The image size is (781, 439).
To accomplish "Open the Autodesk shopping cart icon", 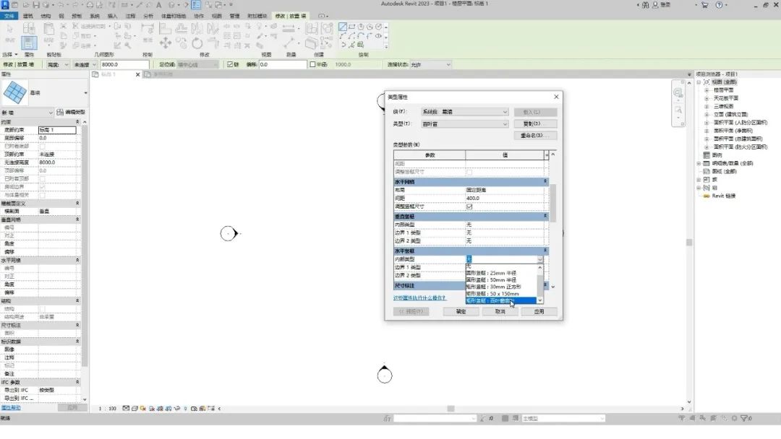I will [x=705, y=5].
